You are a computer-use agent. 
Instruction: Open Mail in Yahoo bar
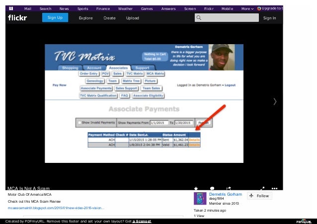click(x=28, y=9)
